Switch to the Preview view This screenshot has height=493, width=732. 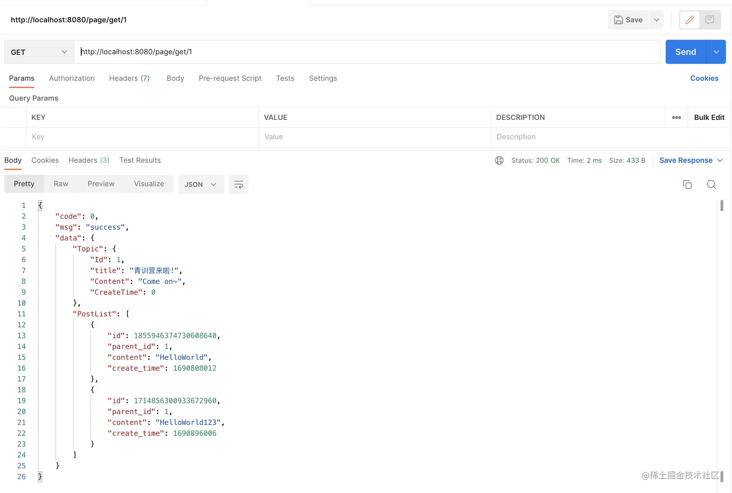(101, 184)
